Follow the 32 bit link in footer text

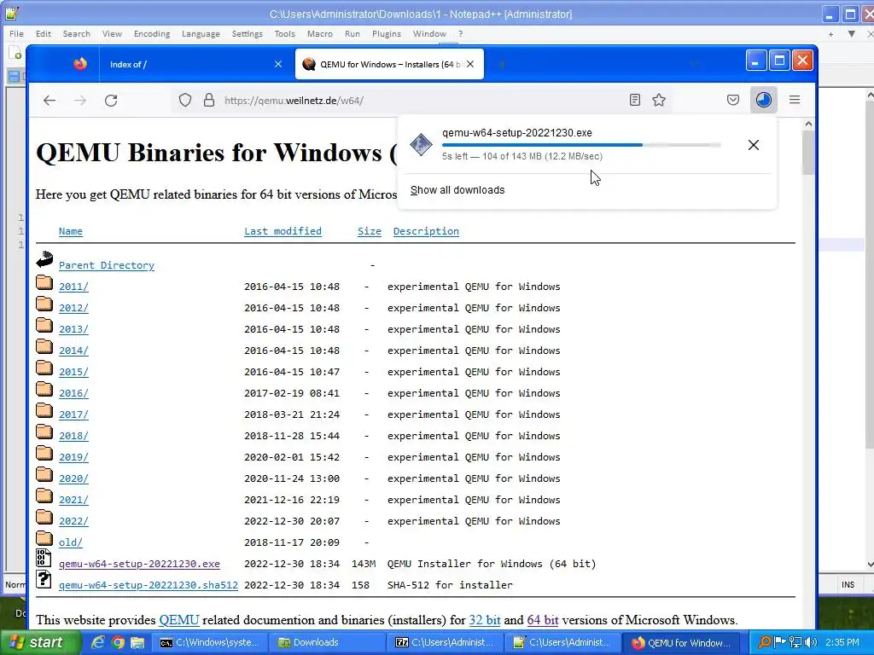(x=485, y=620)
